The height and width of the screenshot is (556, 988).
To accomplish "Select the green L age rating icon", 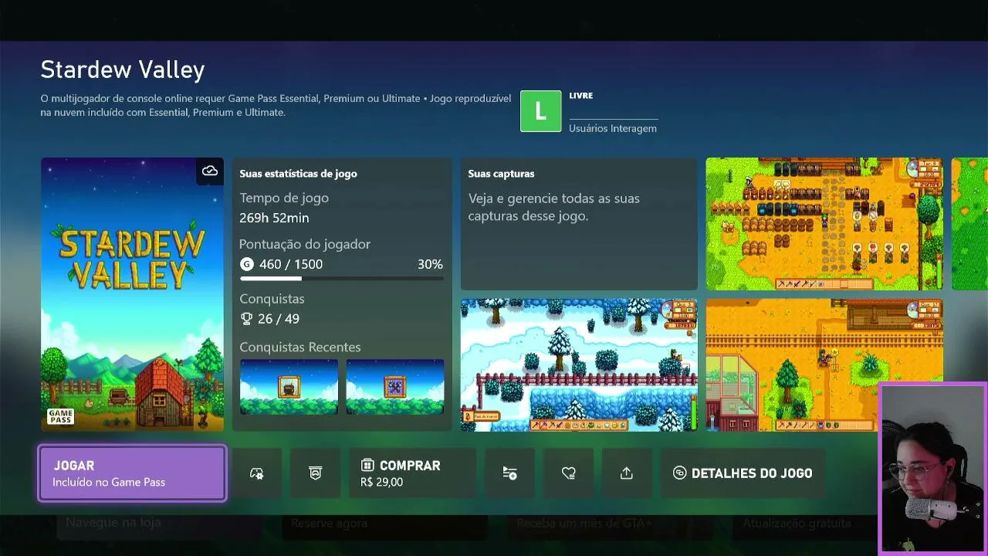I will [540, 111].
